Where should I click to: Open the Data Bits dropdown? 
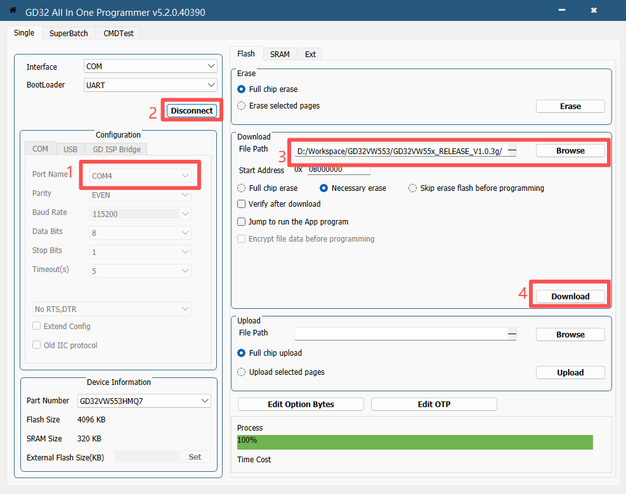point(141,233)
